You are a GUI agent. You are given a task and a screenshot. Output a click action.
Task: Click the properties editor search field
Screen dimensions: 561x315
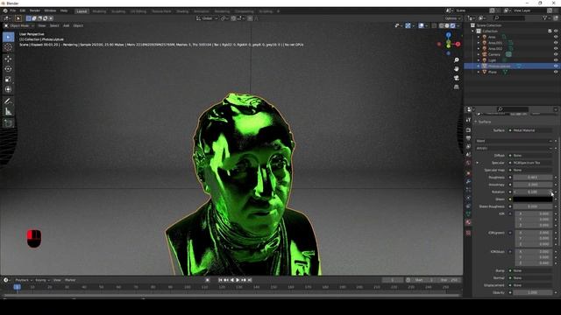point(513,109)
